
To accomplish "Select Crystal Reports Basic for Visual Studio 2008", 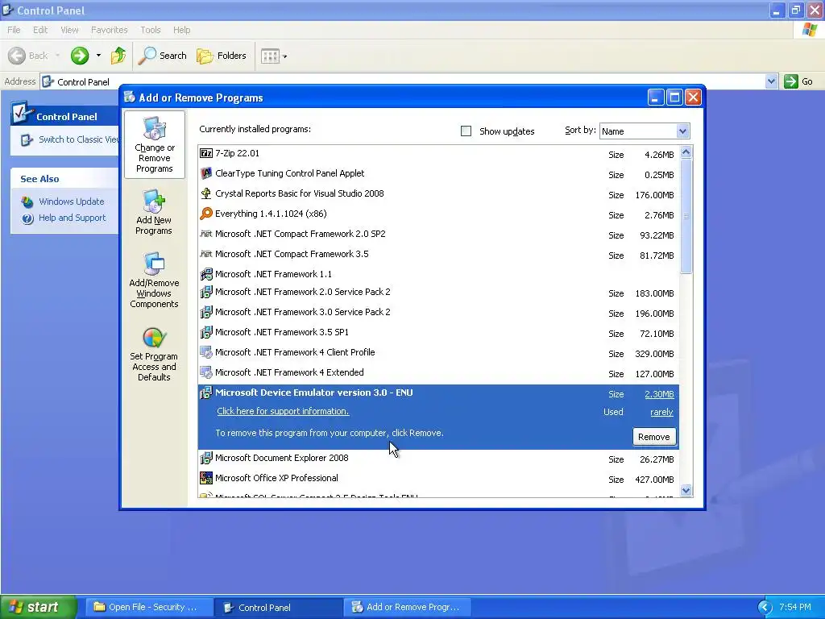I will pyautogui.click(x=438, y=193).
